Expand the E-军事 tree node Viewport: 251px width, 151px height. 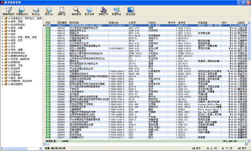pos(3,31)
